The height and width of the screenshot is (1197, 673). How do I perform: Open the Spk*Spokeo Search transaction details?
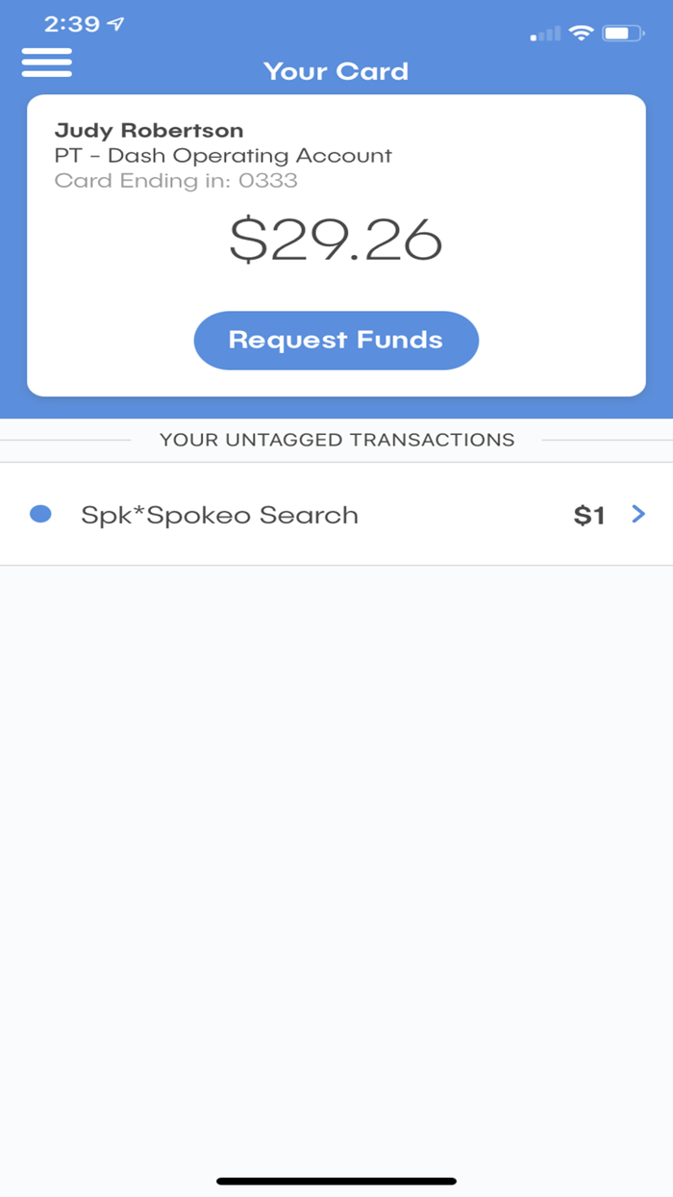[220, 514]
